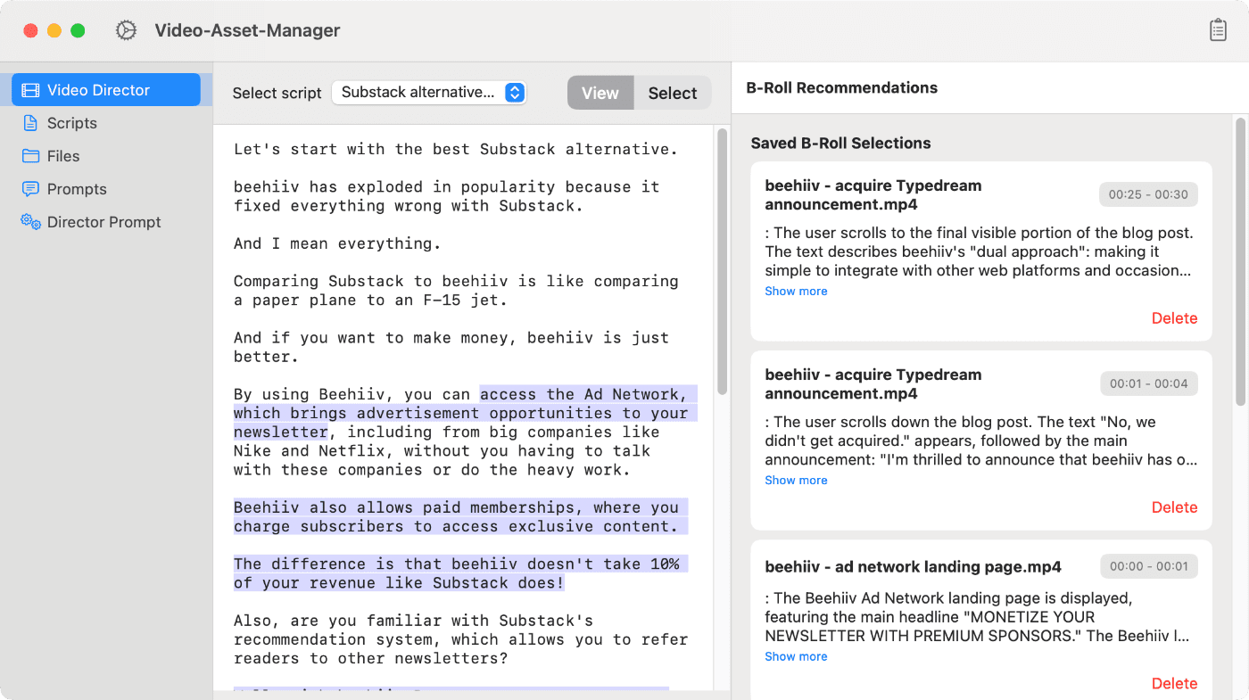The width and height of the screenshot is (1249, 700).
Task: Click the highlighted paid memberships script sentence
Action: pos(455,517)
